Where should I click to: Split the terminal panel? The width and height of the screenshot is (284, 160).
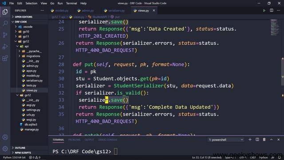tap(257, 140)
